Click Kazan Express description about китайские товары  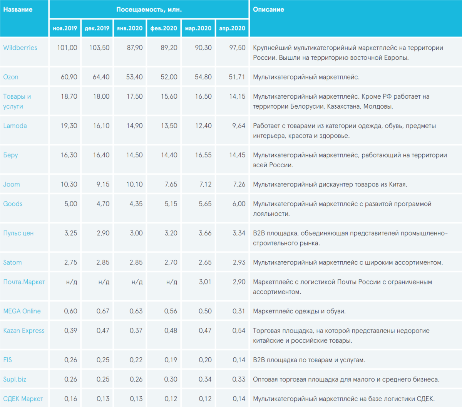pos(341,336)
